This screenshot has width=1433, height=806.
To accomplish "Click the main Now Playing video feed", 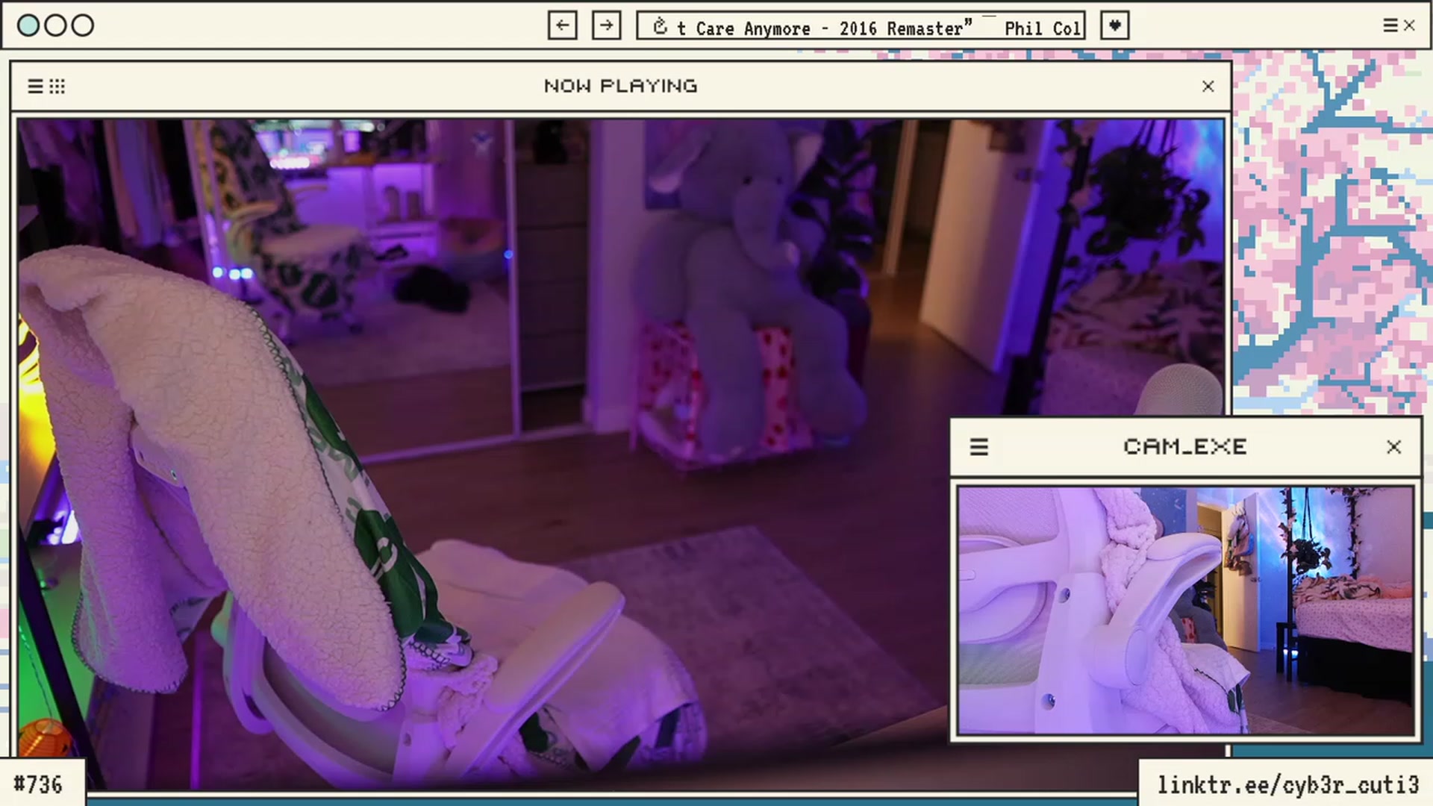I will click(620, 454).
